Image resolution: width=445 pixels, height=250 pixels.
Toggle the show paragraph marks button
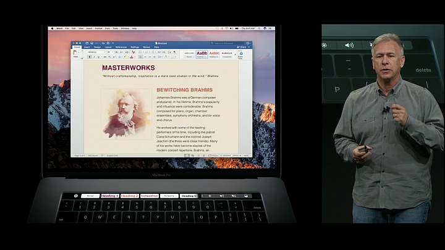(174, 52)
